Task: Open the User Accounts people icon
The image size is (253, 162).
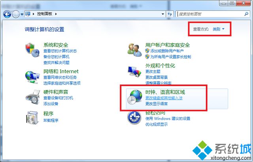Action: 134,50
